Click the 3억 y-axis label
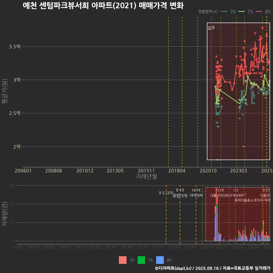 pyautogui.click(x=17, y=80)
